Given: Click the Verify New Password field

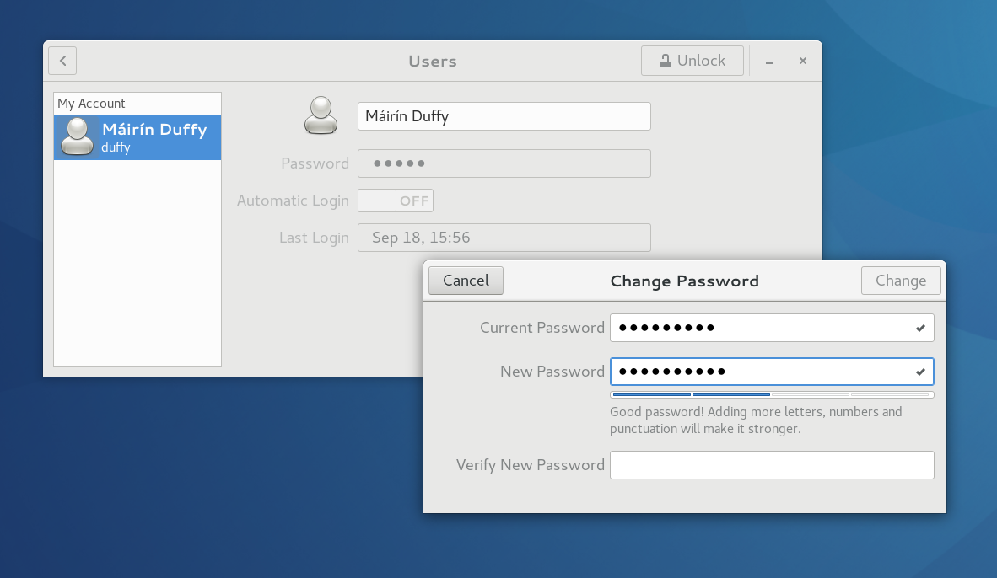Looking at the screenshot, I should click(771, 465).
